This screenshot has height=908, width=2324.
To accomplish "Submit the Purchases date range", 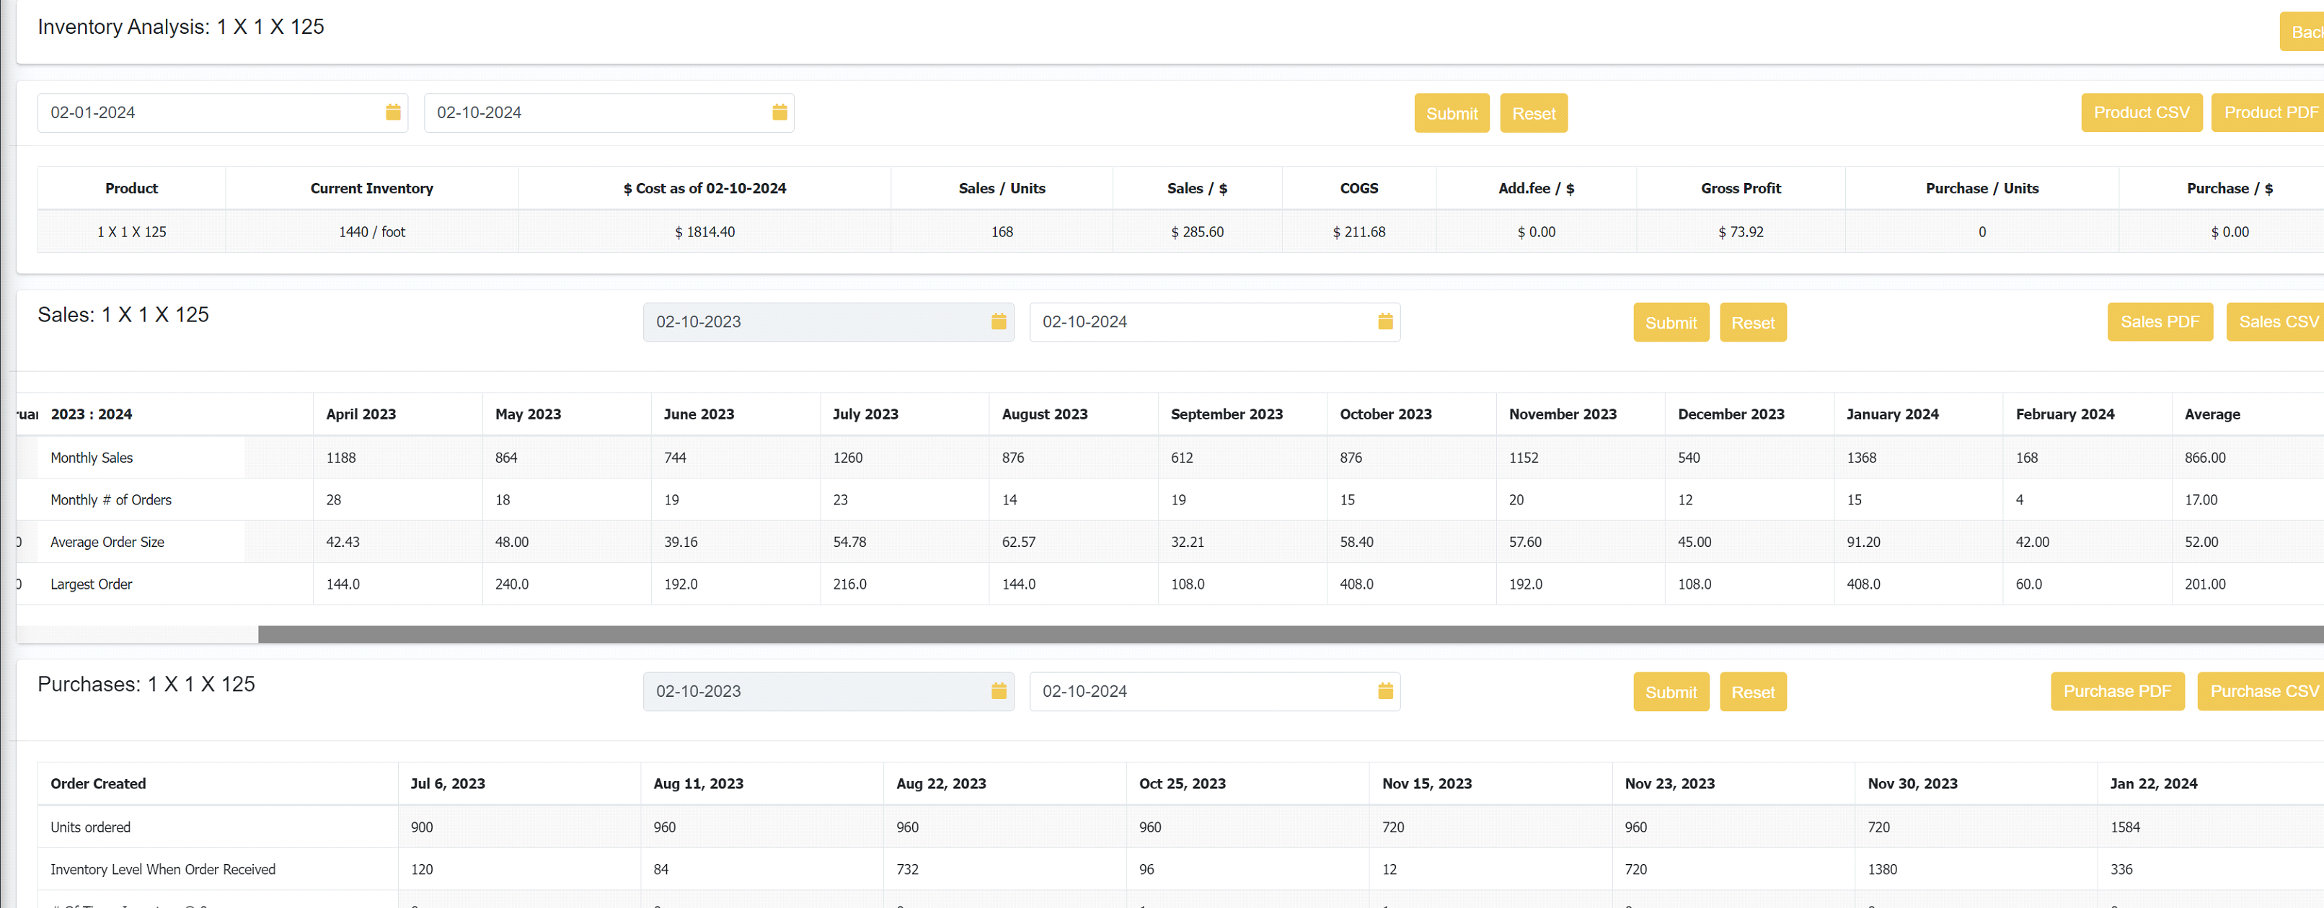I will (1671, 692).
